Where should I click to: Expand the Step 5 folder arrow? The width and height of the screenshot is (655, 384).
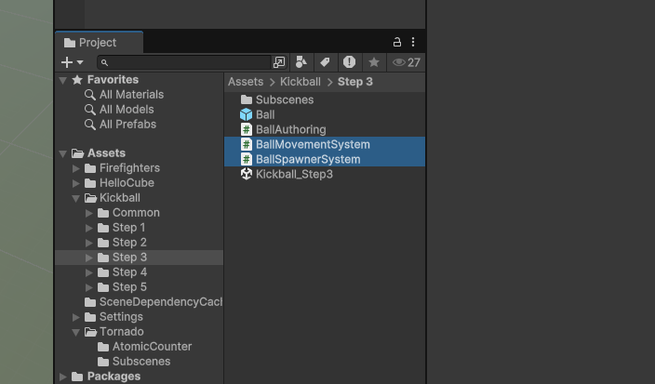coord(89,287)
